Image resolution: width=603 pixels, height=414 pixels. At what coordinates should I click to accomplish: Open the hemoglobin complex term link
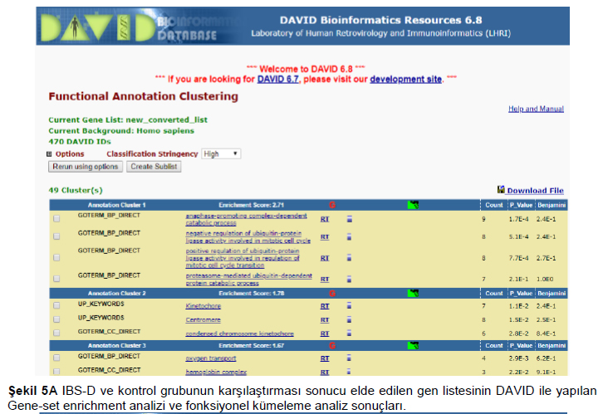tap(216, 373)
